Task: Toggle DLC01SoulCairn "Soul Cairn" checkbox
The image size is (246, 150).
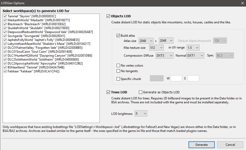Action: tap(5, 52)
